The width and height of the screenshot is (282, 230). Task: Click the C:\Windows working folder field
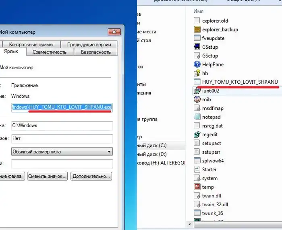coord(62,125)
